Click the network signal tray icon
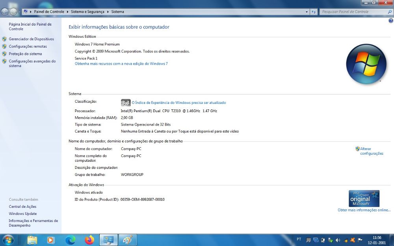 tap(345, 240)
